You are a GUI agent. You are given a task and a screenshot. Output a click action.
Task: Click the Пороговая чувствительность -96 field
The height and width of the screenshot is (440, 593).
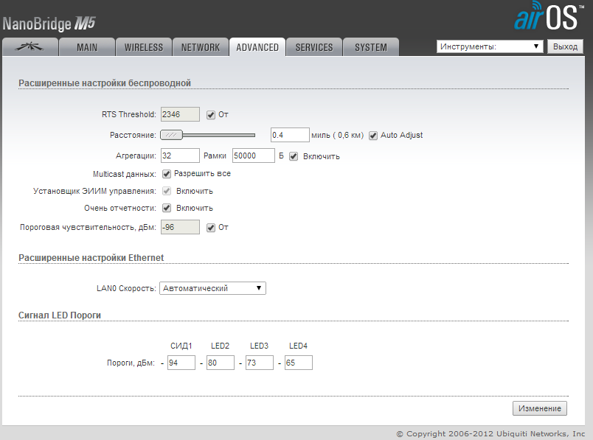[x=180, y=227]
